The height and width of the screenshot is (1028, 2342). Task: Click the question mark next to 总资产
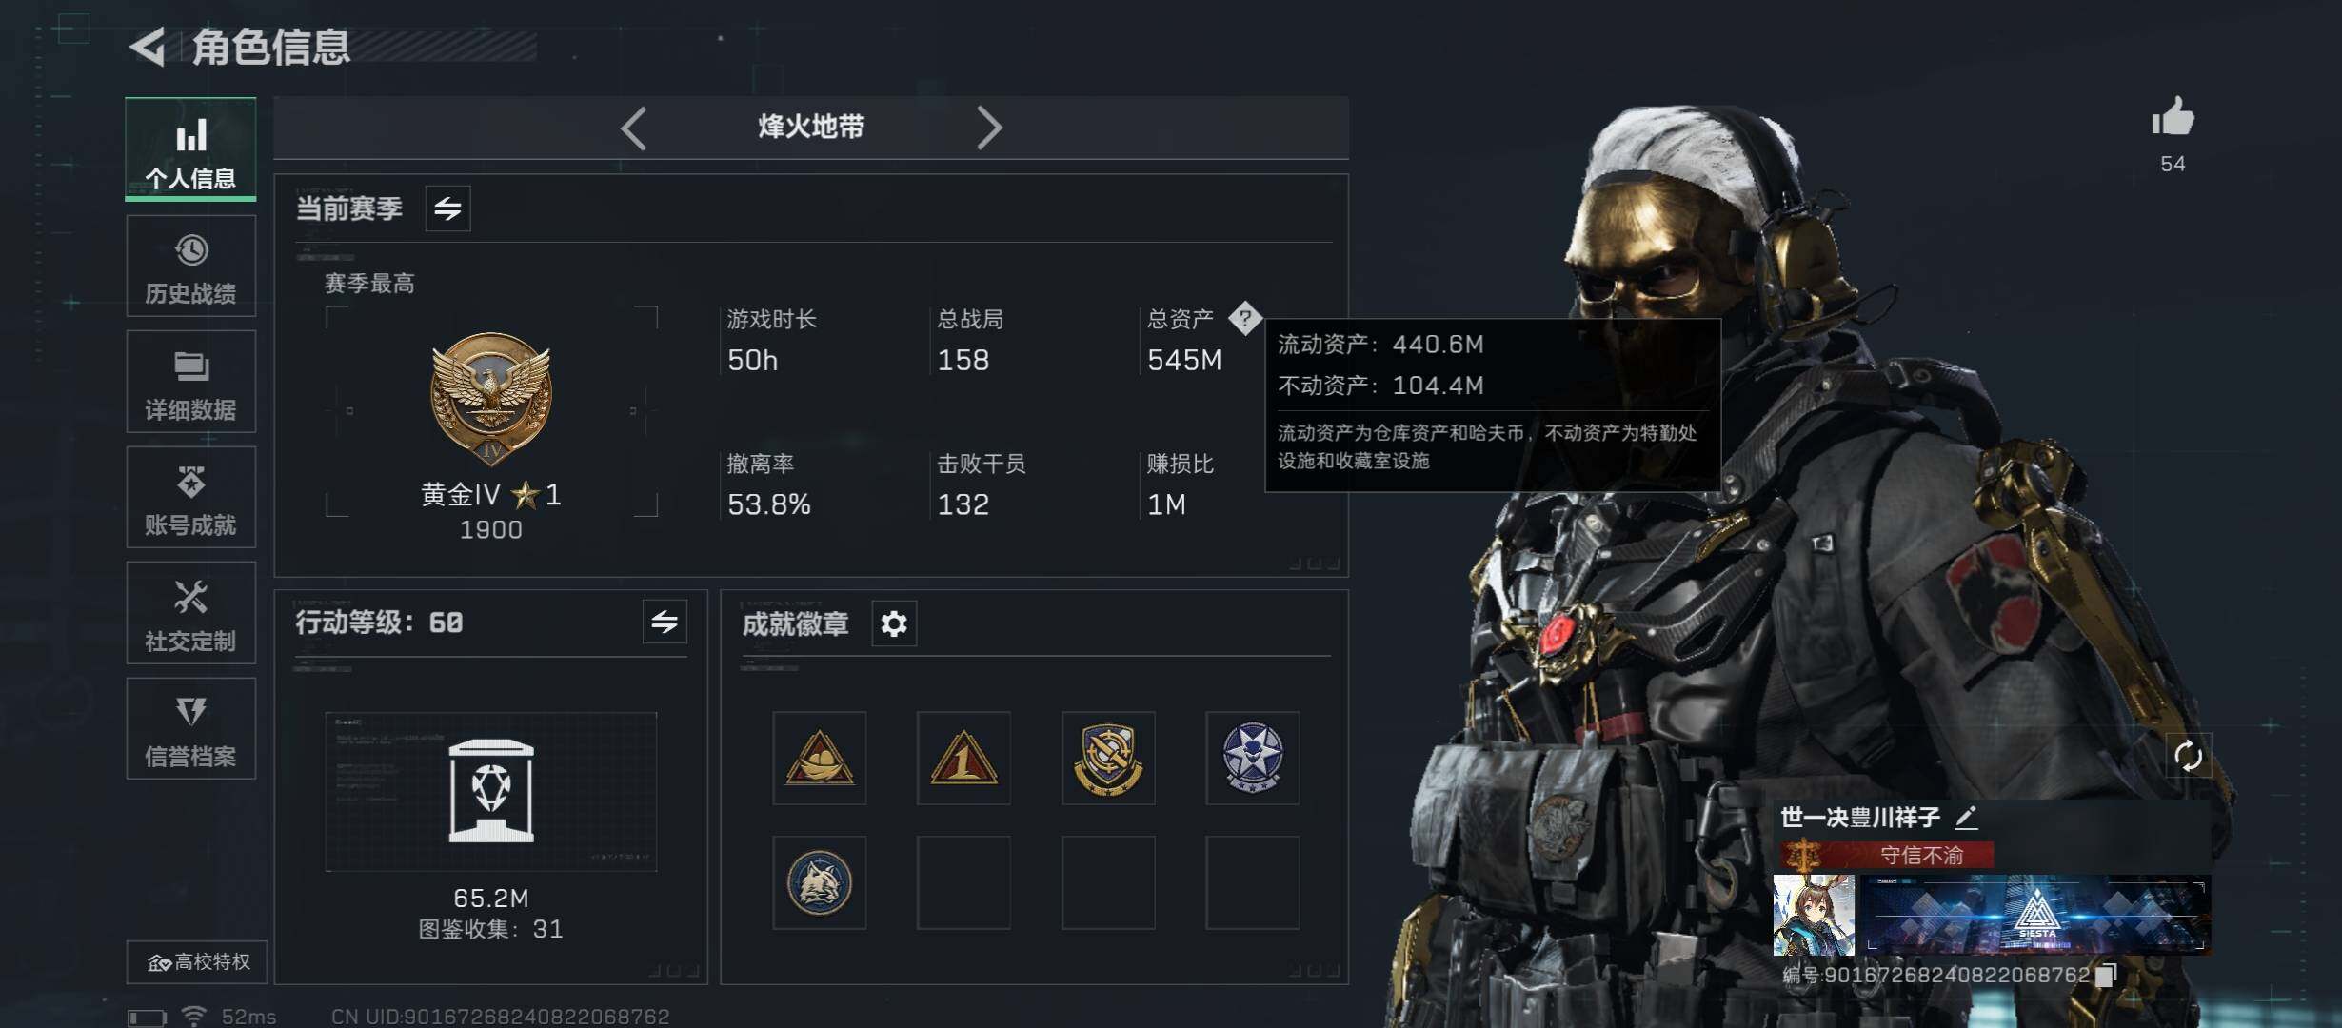tap(1244, 318)
